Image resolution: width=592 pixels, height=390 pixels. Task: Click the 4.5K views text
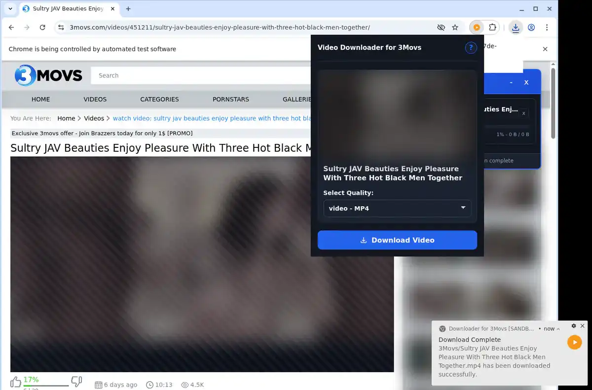[x=197, y=385]
